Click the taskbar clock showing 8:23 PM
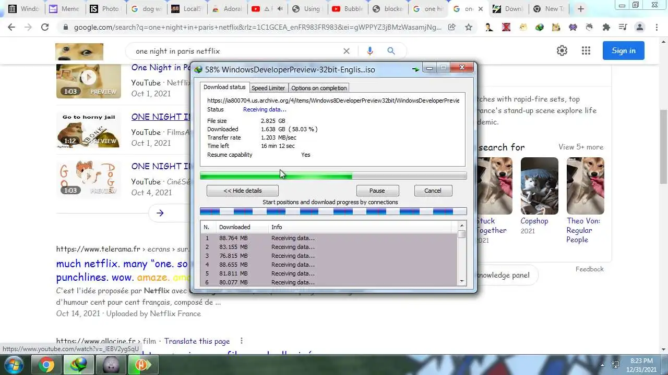This screenshot has width=668, height=375. [641, 365]
